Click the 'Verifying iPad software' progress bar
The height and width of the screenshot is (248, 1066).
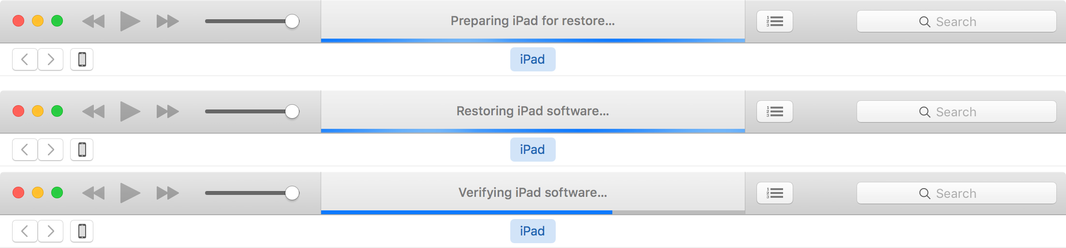(533, 212)
